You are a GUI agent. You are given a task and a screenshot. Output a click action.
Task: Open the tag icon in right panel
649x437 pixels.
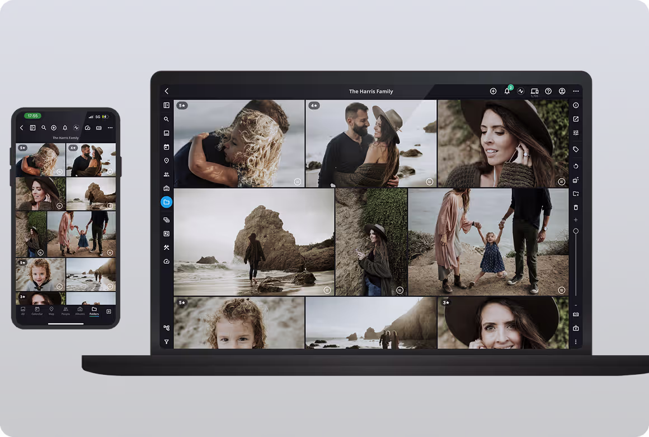[x=576, y=150]
